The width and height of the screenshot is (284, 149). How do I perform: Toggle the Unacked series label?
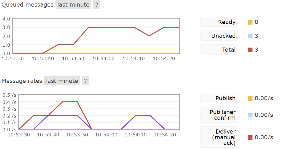pos(219,36)
